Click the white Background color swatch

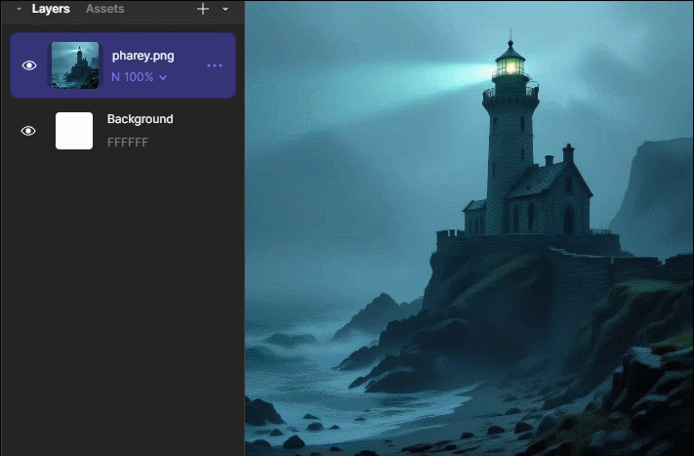74,131
